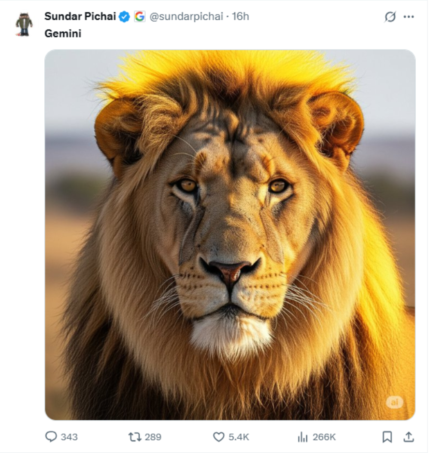430x453 pixels.
Task: Click the view analytics bar-chart icon
Action: [x=303, y=437]
